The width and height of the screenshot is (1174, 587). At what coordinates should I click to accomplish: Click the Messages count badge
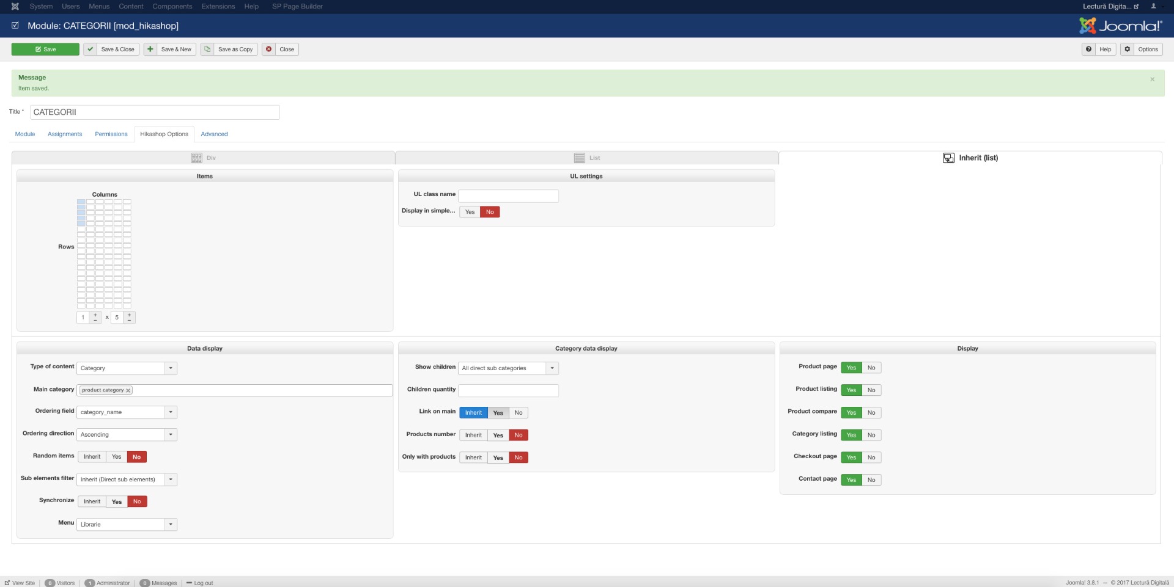[x=145, y=583]
